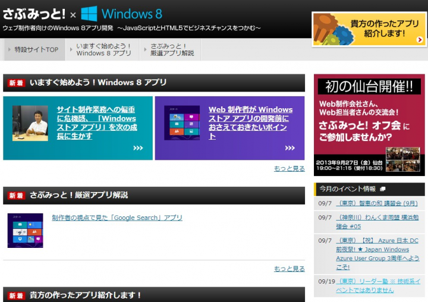428x302 pixels.
Task: Click 新着 badge beside いますぐ始めよう heading
Action: click(17, 83)
